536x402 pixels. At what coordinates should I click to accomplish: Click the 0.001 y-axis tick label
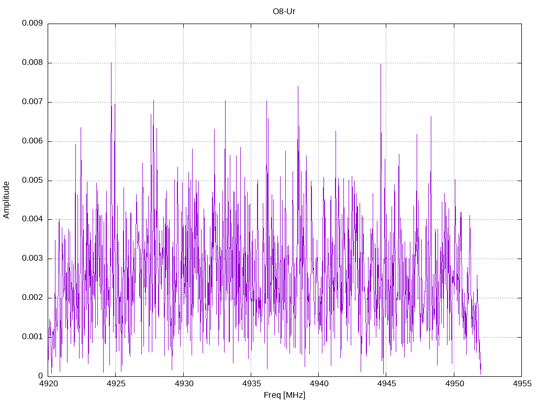(x=32, y=337)
